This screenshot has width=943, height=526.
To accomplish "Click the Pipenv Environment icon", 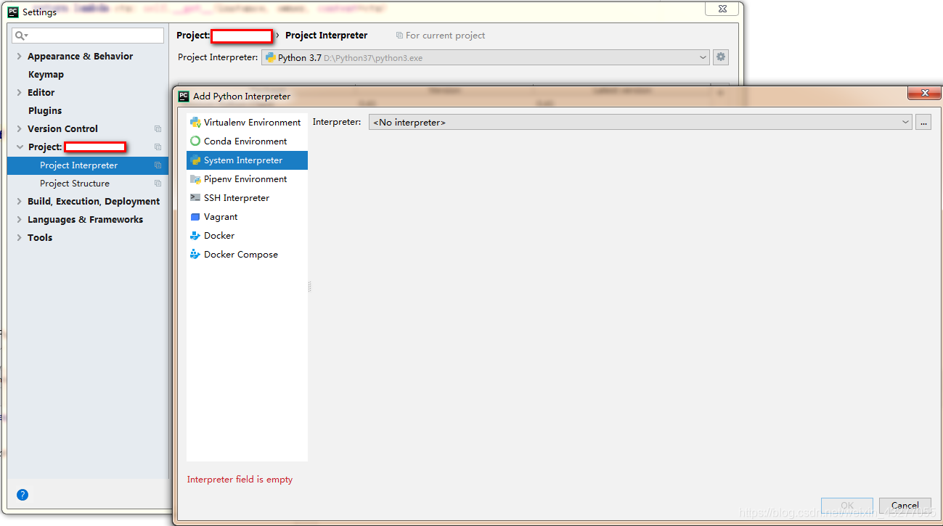I will tap(195, 179).
